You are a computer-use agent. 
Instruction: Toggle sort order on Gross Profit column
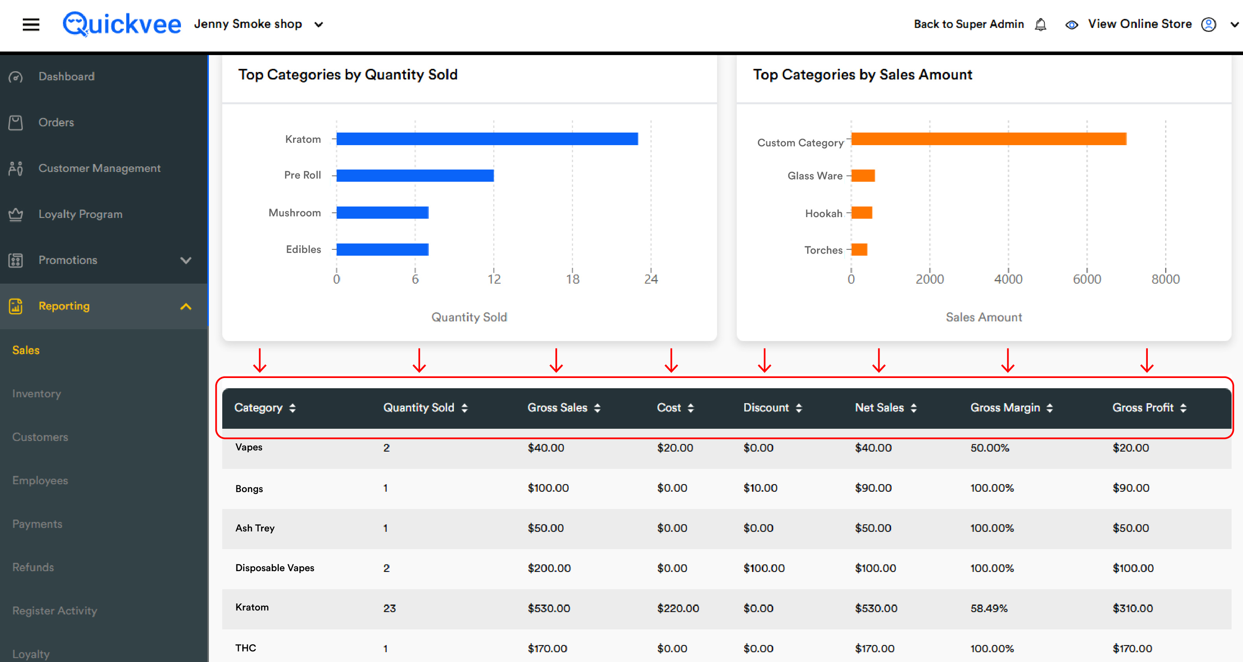click(x=1149, y=408)
